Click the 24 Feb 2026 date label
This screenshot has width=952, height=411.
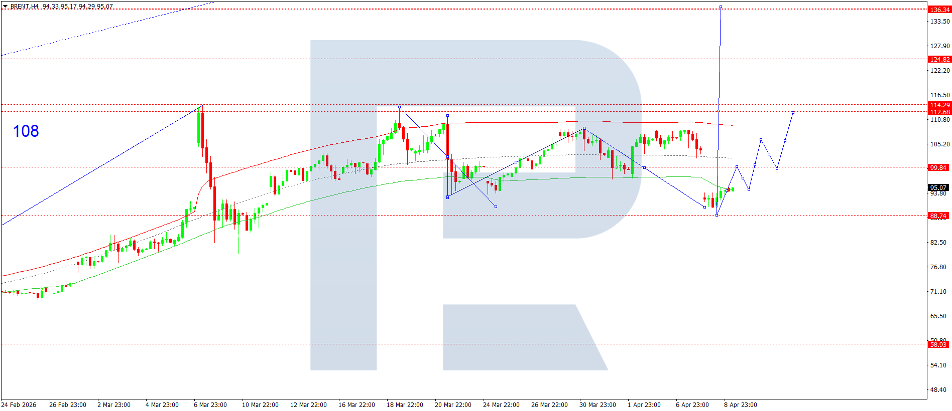tap(19, 405)
